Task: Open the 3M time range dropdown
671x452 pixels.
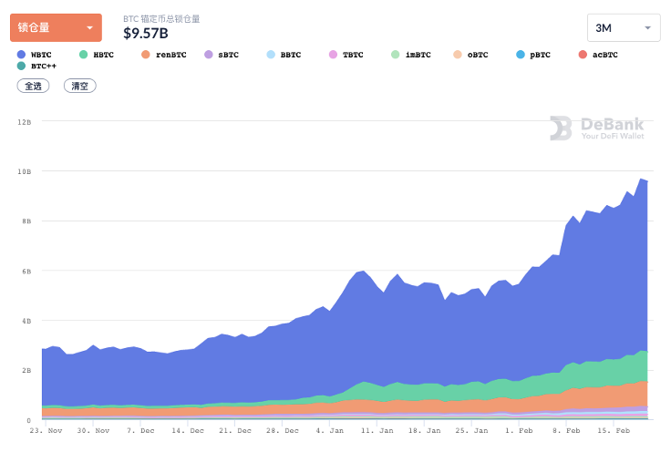Action: (x=624, y=28)
